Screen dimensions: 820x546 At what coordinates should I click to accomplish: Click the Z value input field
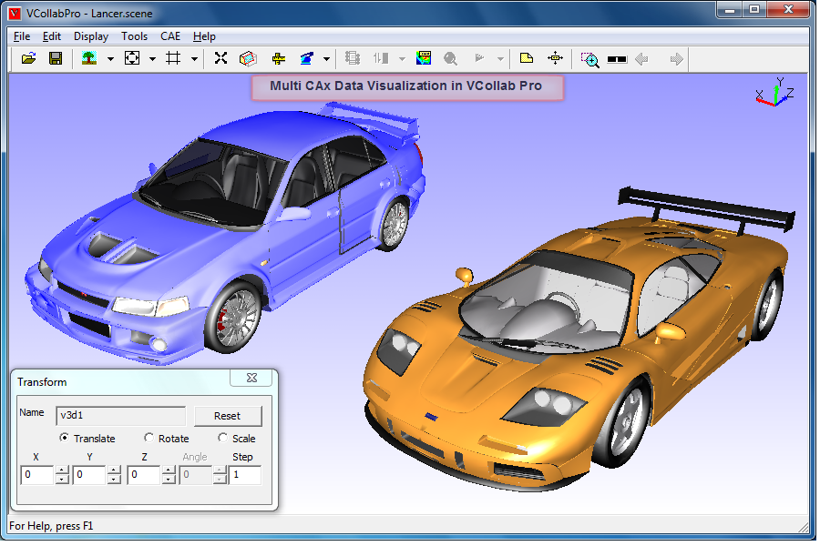pyautogui.click(x=144, y=475)
